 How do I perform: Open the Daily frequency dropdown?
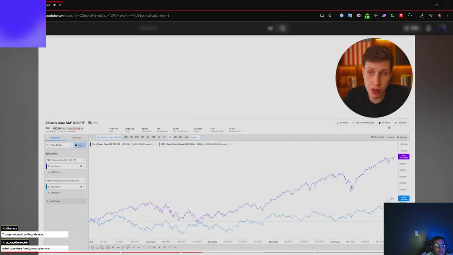pos(195,137)
